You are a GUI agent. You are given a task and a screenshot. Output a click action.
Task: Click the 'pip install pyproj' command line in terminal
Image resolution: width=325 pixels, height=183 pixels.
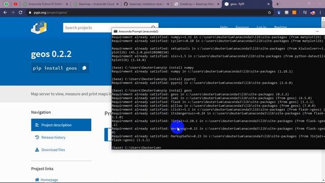pyautogui.click(x=153, y=79)
